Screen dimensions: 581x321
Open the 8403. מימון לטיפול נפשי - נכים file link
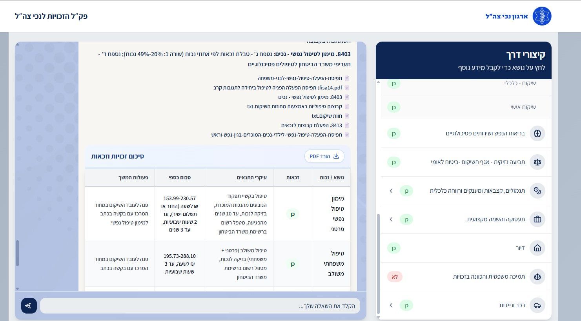tap(310, 97)
